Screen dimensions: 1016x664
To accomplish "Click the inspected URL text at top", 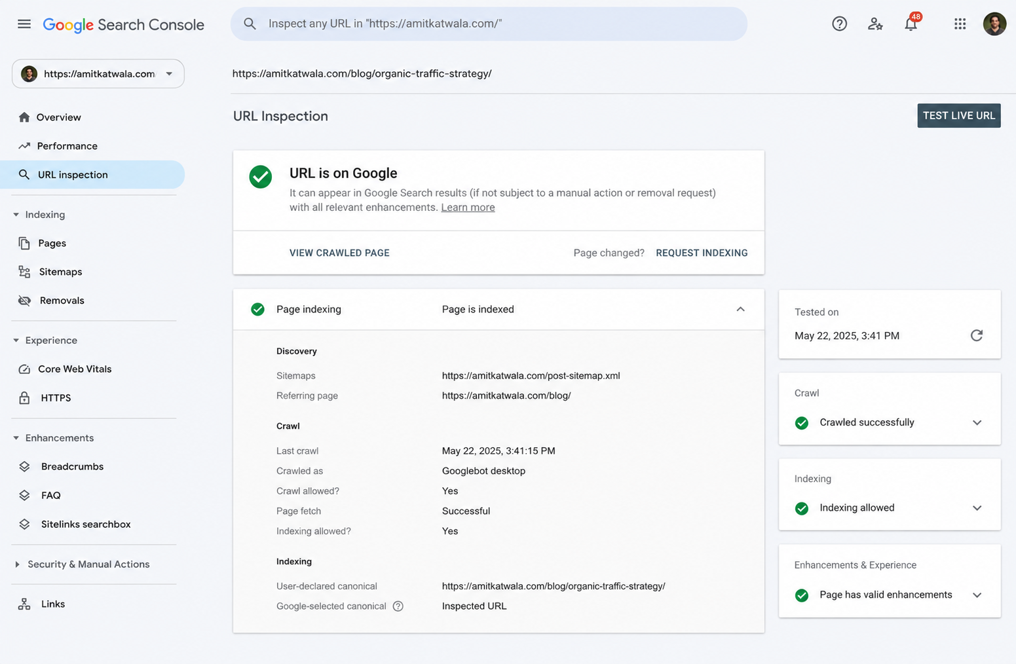I will (x=362, y=73).
